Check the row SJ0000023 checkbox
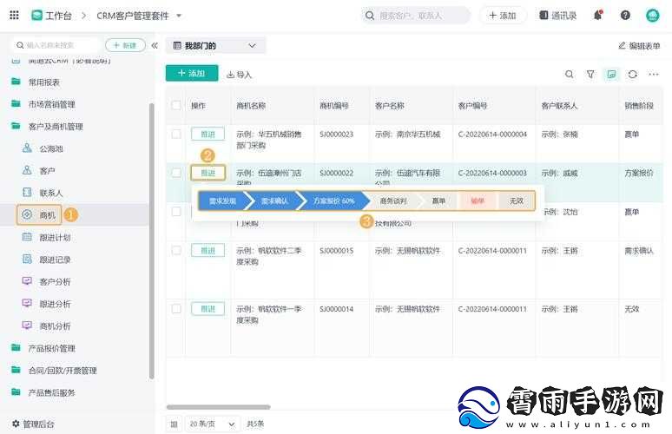Image resolution: width=672 pixels, height=434 pixels. click(176, 134)
